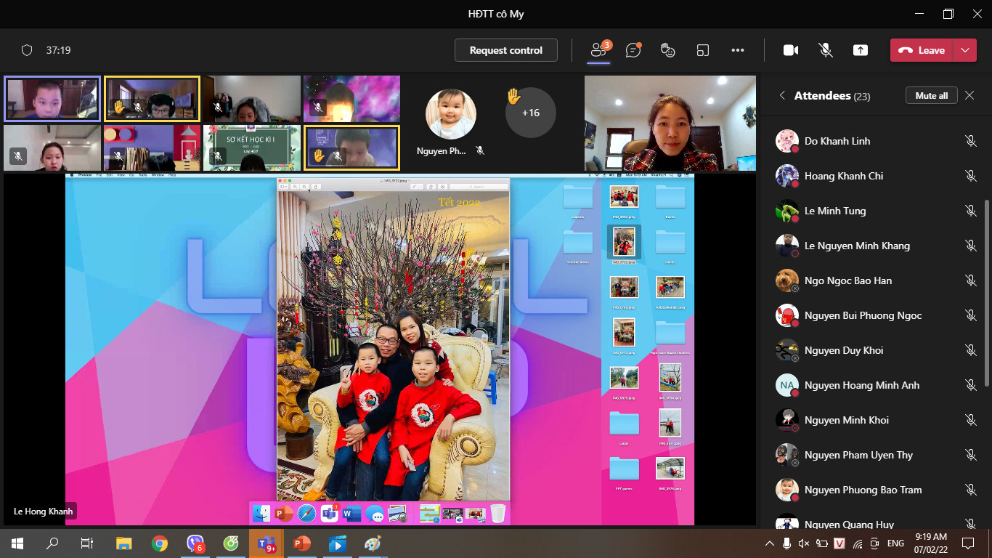Toggle Do Khanh Linh's microphone
992x558 pixels.
coord(970,141)
